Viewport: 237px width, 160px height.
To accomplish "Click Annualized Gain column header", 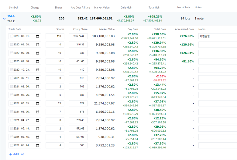I will (184, 29).
